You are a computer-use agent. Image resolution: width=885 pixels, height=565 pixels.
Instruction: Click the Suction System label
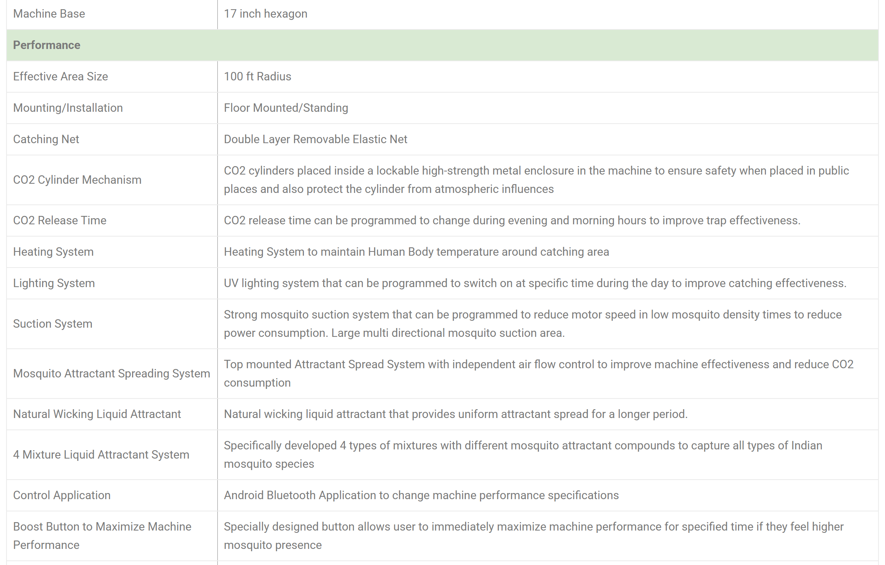pyautogui.click(x=52, y=324)
